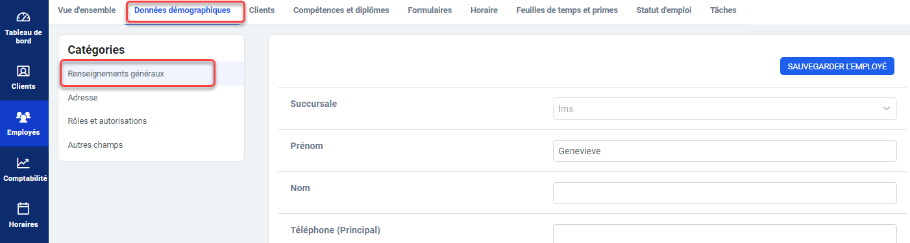Select the Clients icon in the sidebar
The height and width of the screenshot is (243, 910).
[x=23, y=71]
